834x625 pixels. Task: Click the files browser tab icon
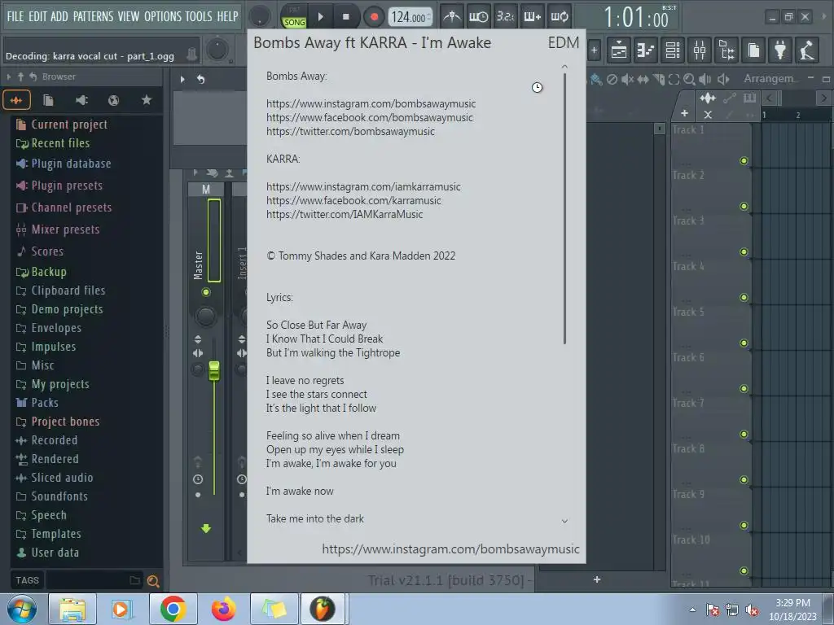coord(48,100)
